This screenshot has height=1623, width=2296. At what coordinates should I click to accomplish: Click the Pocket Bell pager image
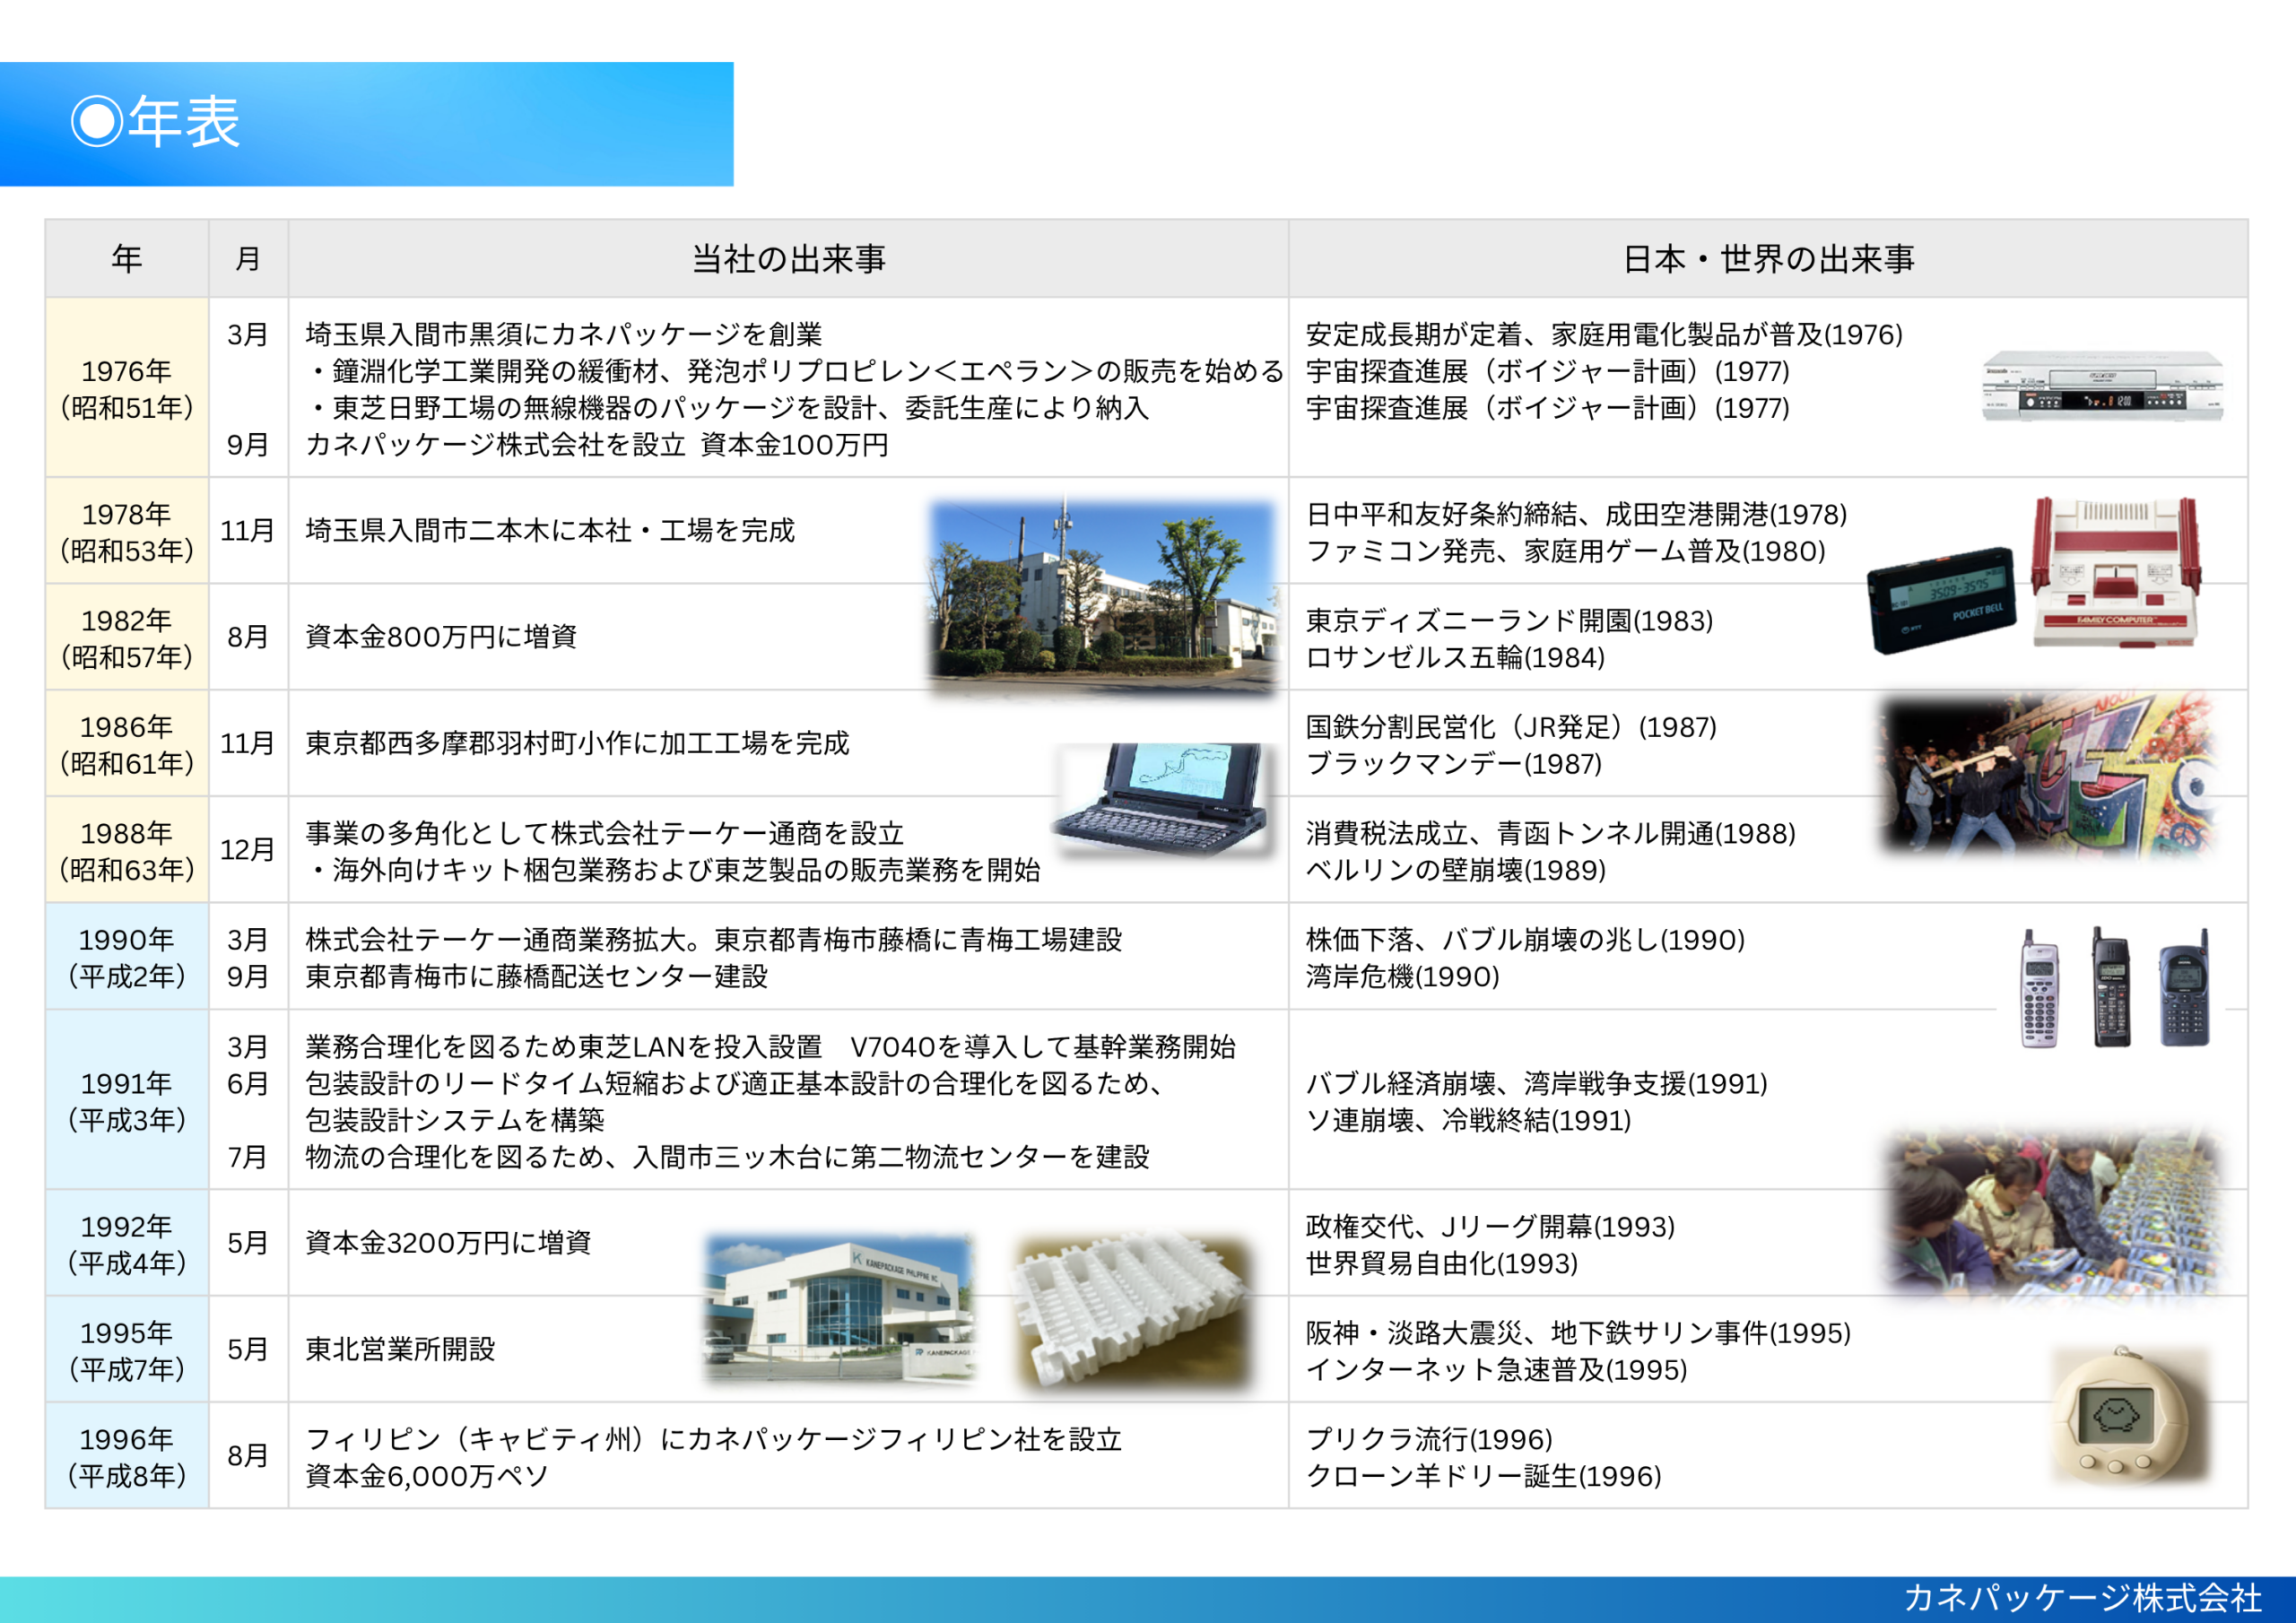(1941, 600)
